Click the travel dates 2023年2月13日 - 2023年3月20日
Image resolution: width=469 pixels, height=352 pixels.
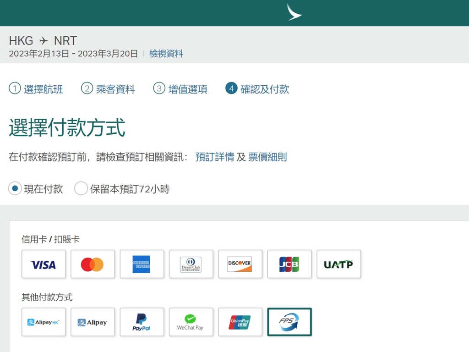[x=73, y=54]
